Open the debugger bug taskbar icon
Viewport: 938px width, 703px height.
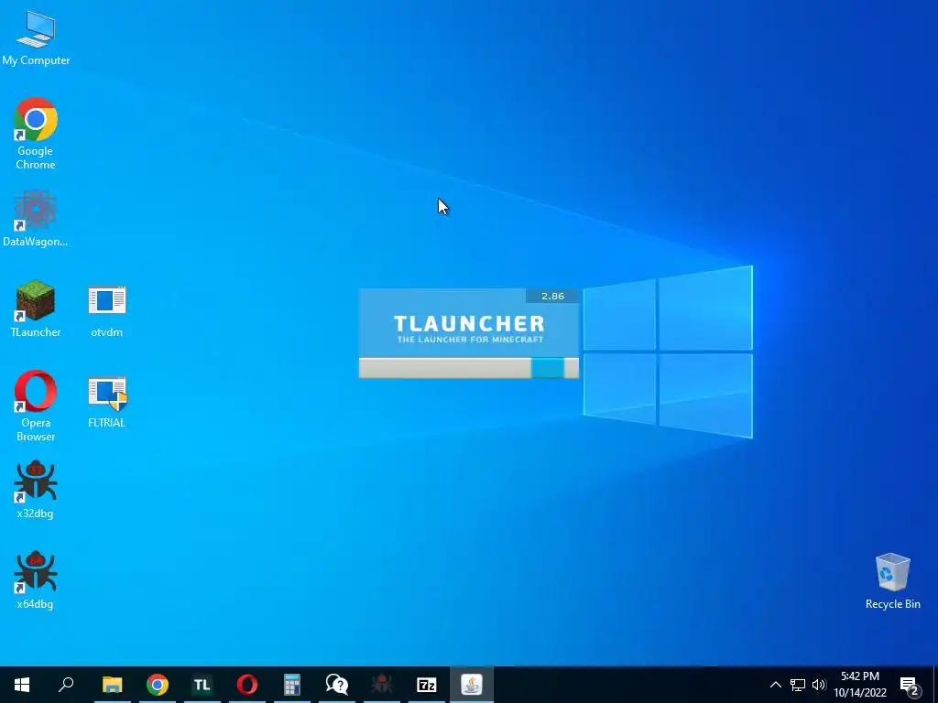[x=382, y=685]
